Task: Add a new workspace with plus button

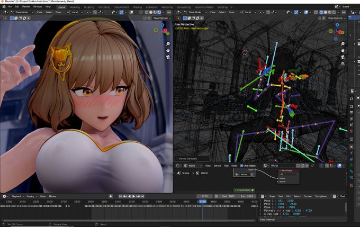Action: (232, 7)
